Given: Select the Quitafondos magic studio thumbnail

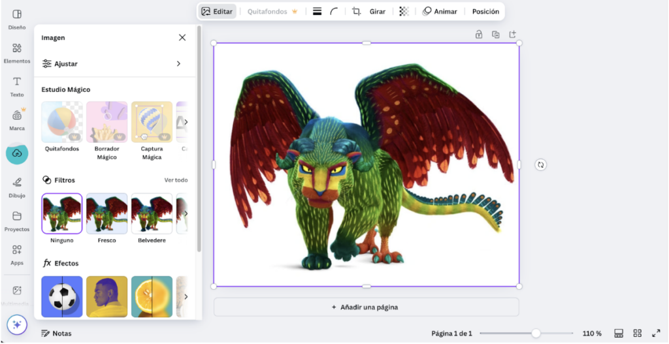Looking at the screenshot, I should 62,121.
